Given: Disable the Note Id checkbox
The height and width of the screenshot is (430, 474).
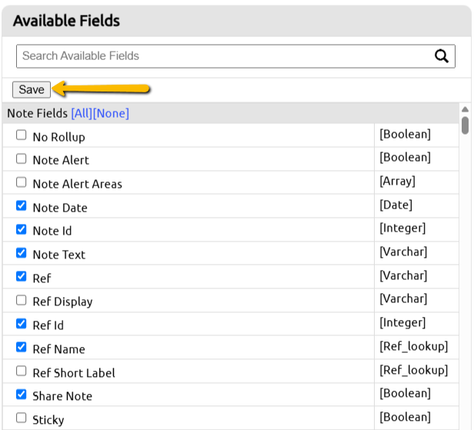Looking at the screenshot, I should tap(22, 229).
